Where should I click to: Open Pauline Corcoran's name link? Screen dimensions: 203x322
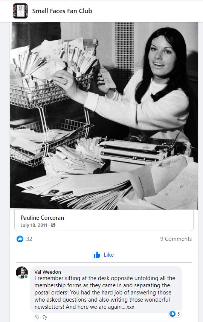43,218
